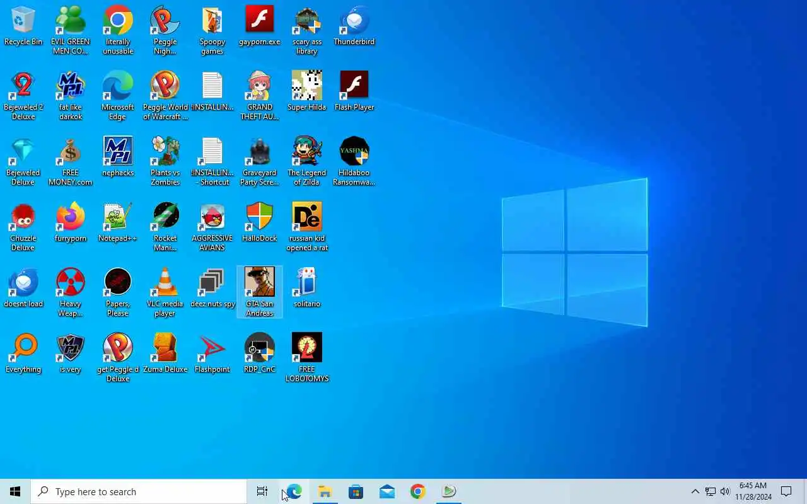Viewport: 807px width, 504px height.
Task: Select the Graveyard Party Scre... shortcut
Action: [260, 161]
